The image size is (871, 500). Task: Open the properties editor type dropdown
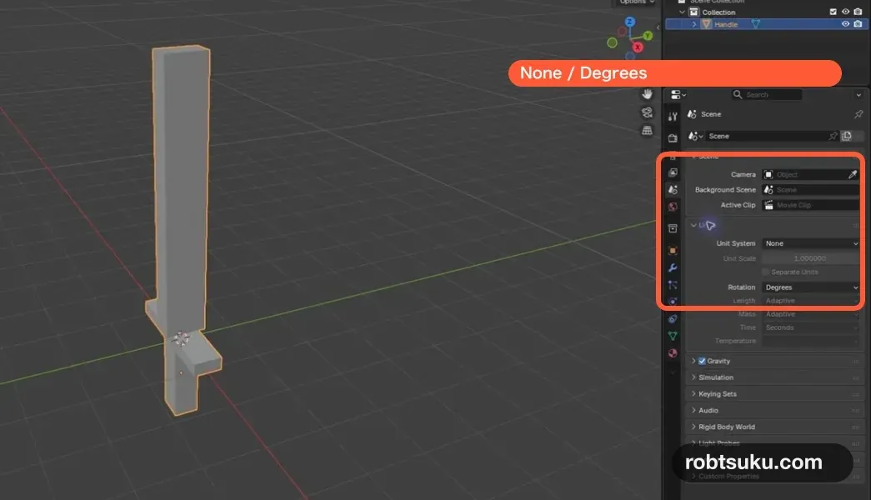point(678,94)
